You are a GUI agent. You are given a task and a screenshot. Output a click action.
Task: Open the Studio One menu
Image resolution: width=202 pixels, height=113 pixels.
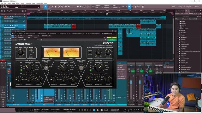click(39, 3)
